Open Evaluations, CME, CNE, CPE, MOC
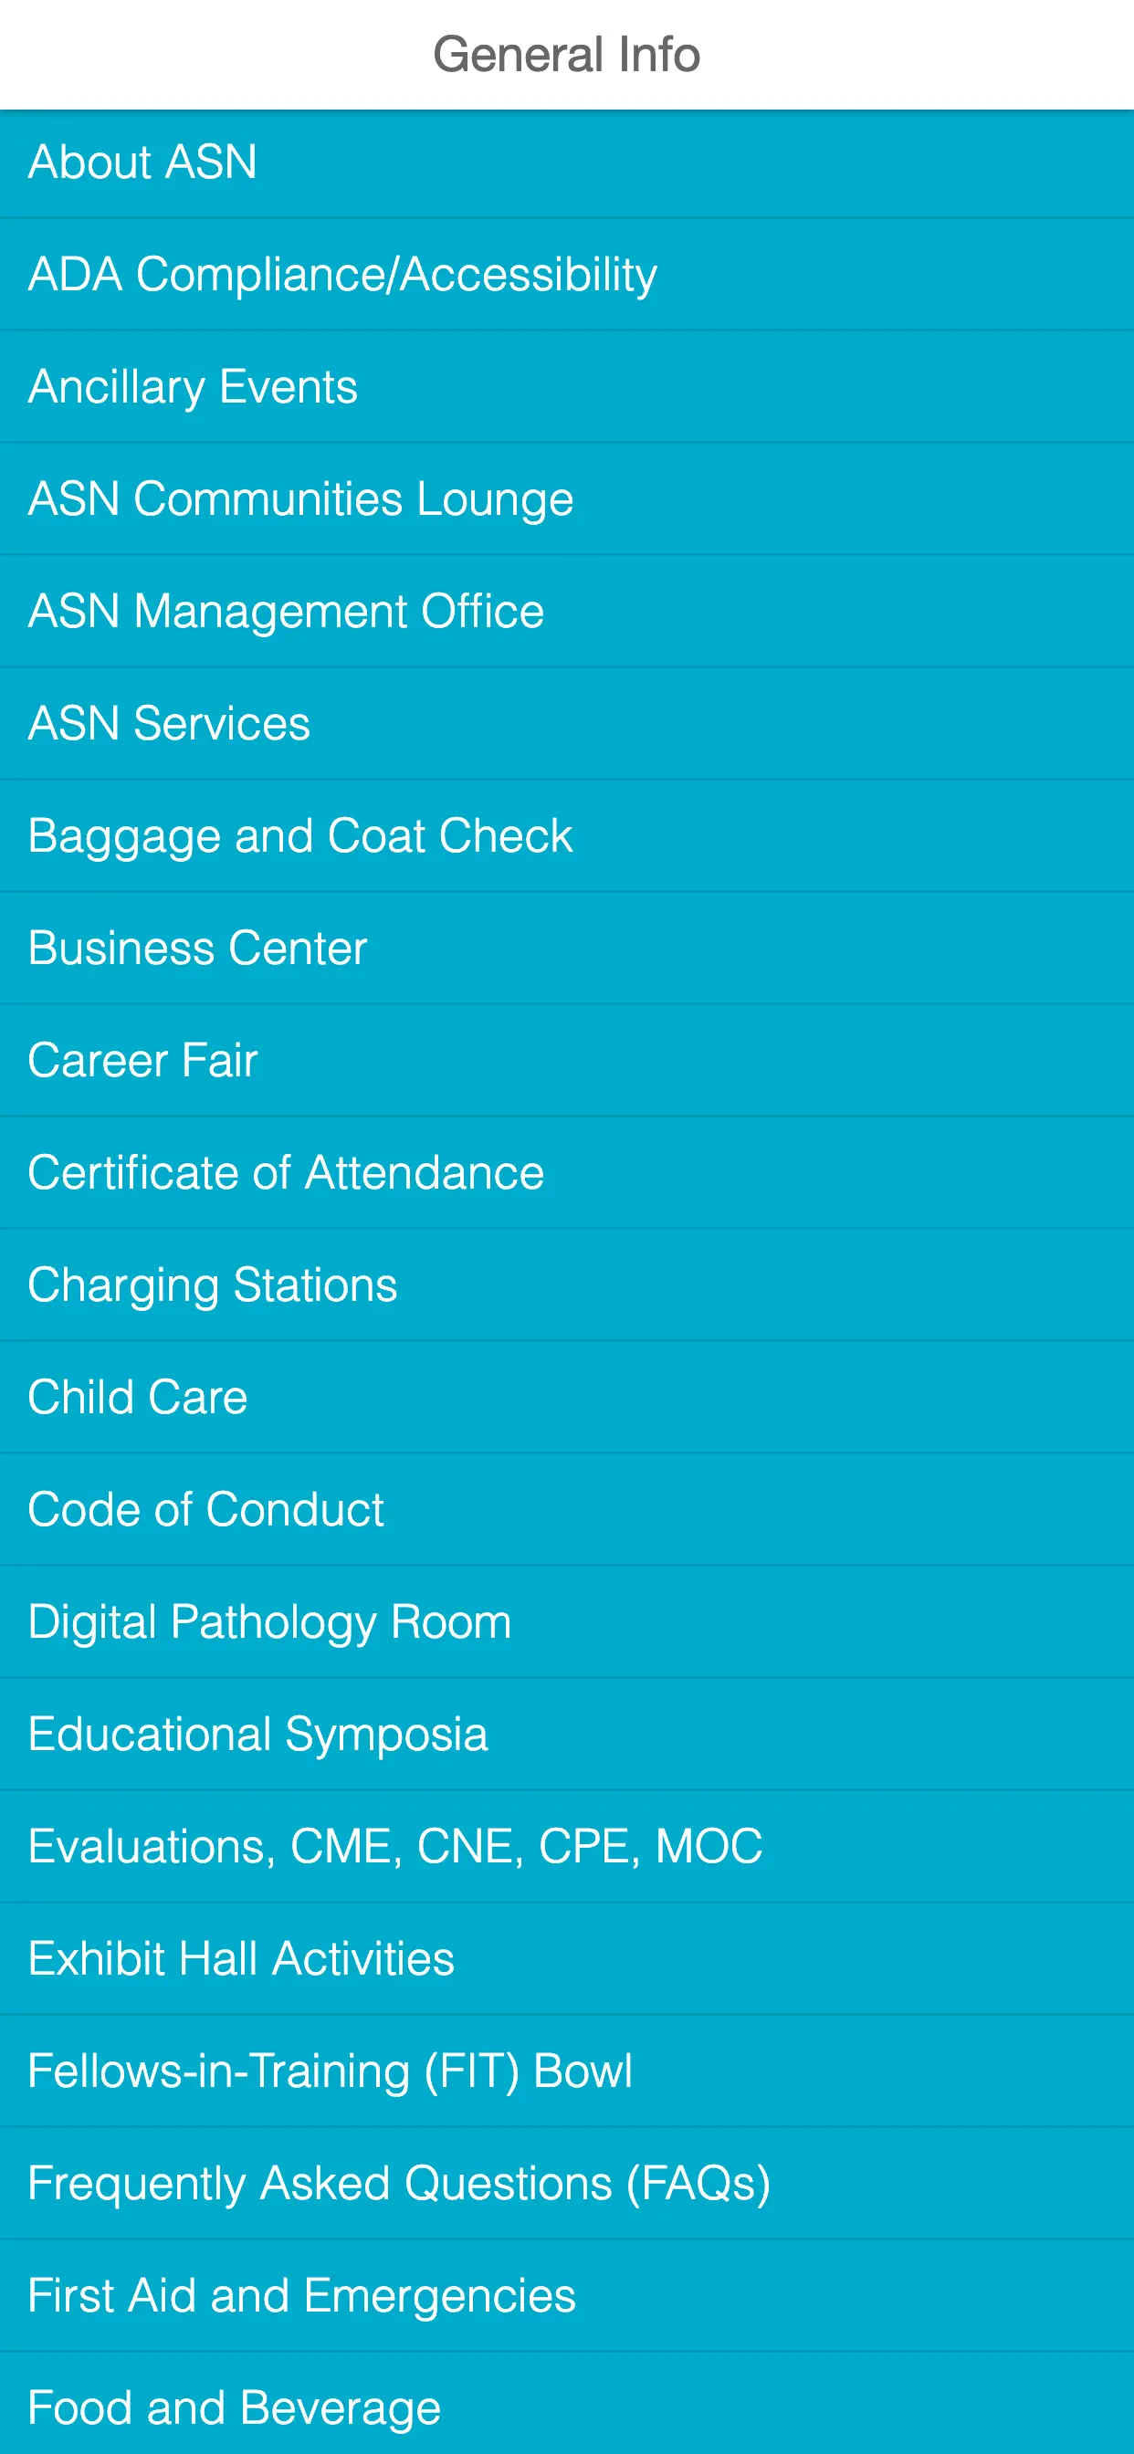 pyautogui.click(x=394, y=1845)
